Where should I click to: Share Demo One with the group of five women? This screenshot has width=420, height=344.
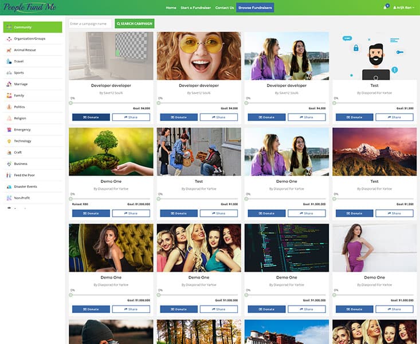tap(218, 309)
